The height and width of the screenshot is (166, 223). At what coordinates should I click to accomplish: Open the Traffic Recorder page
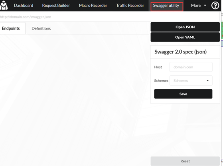point(130,6)
